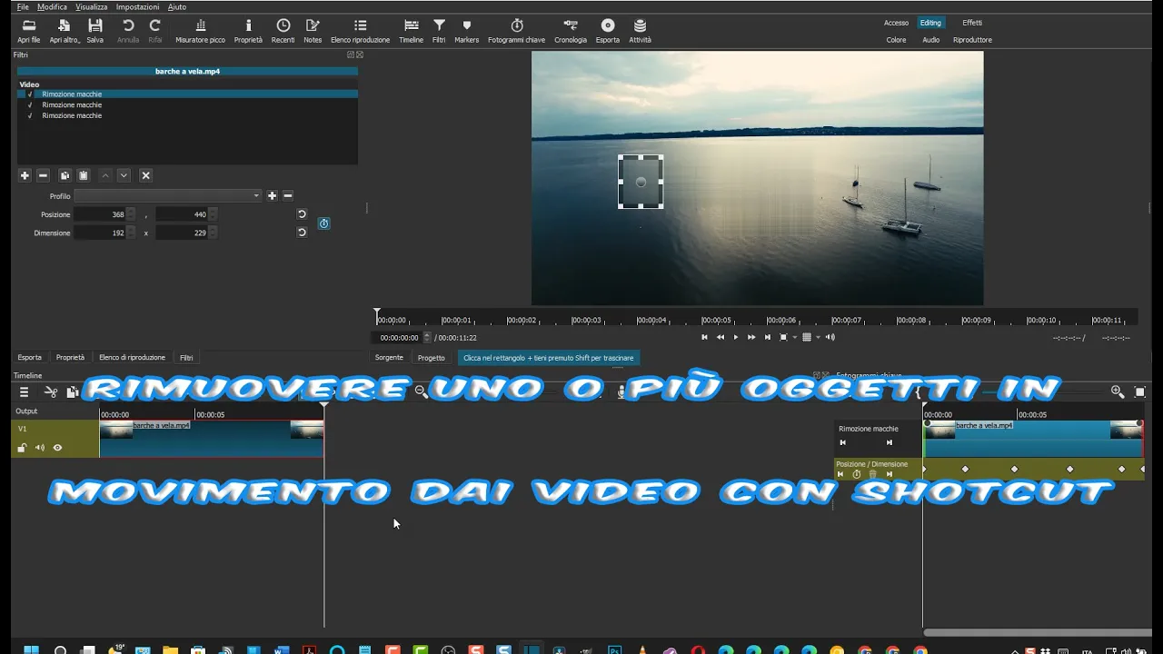
Task: Switch to the Elenco riproduzione bottom tab
Action: coord(133,358)
